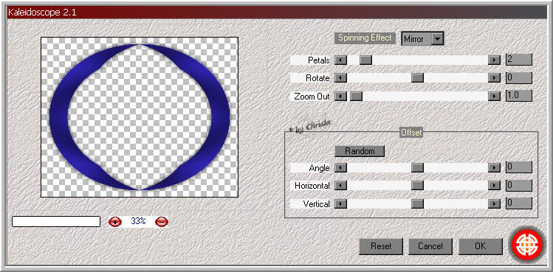Click the Petals value field
The image size is (553, 272).
pos(519,60)
